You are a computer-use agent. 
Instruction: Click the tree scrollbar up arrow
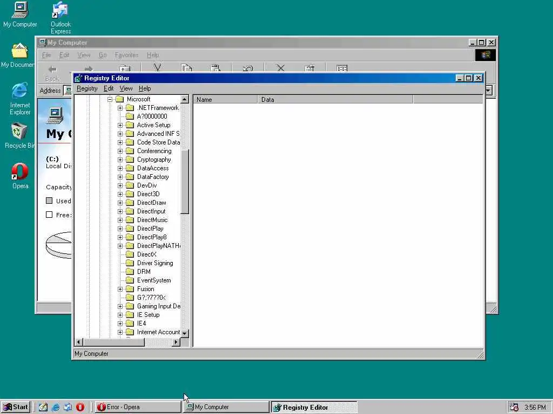185,99
